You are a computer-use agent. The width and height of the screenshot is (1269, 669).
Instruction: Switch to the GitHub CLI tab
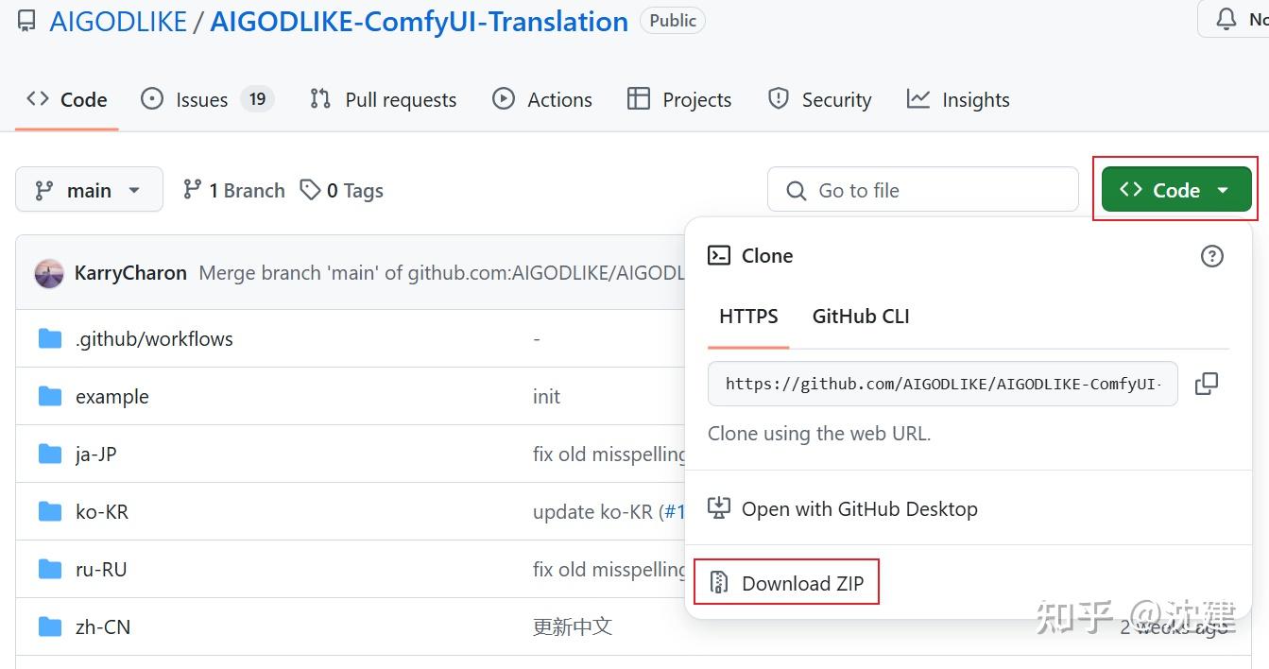point(861,317)
